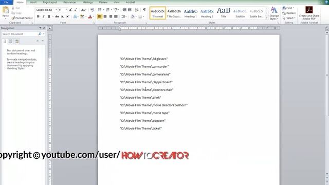329x185 pixels.
Task: Apply the Heading 2 style
Action: click(x=207, y=13)
